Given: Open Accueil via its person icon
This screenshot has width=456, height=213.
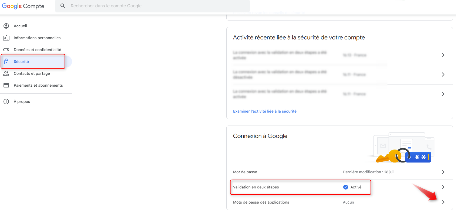Looking at the screenshot, I should pos(6,26).
